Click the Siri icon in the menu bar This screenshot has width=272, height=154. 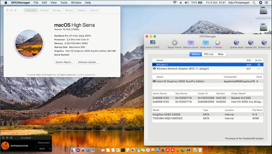tap(260, 3)
